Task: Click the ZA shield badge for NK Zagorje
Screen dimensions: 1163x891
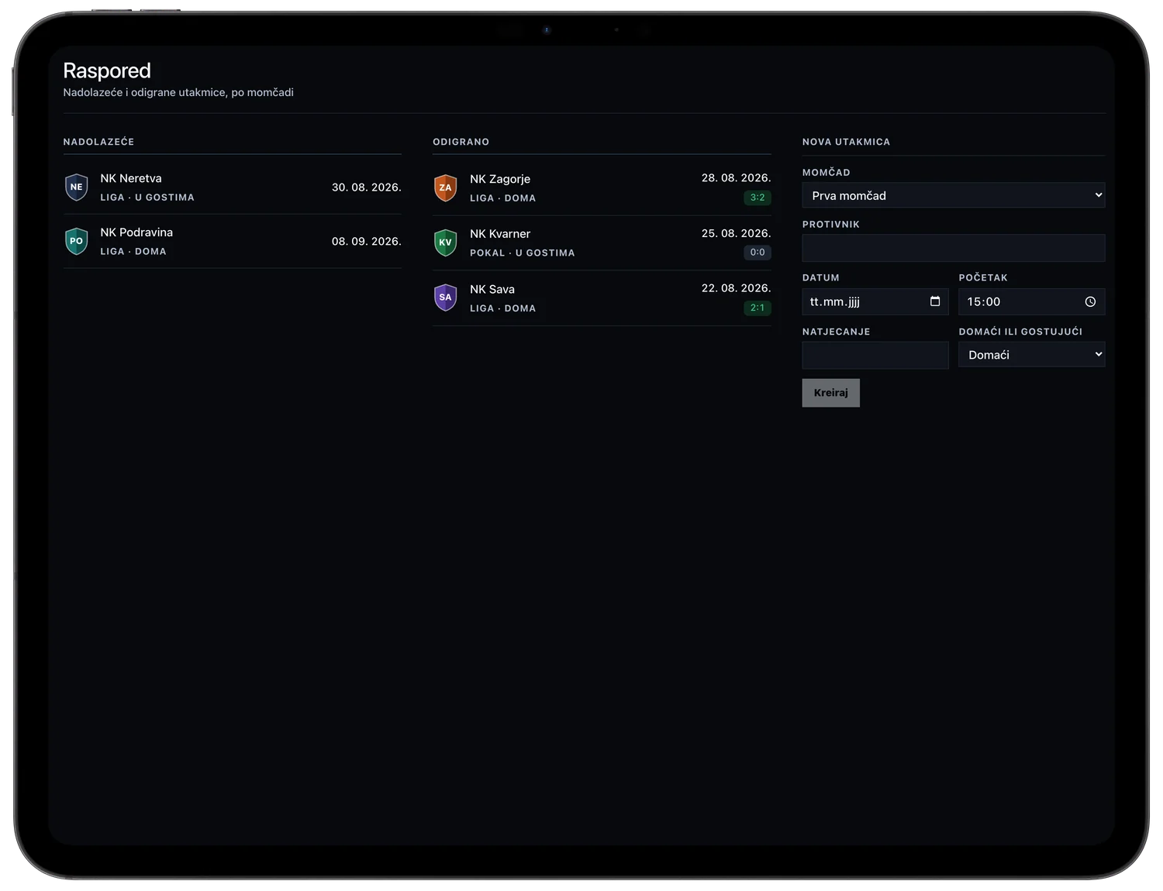Action: pyautogui.click(x=445, y=187)
